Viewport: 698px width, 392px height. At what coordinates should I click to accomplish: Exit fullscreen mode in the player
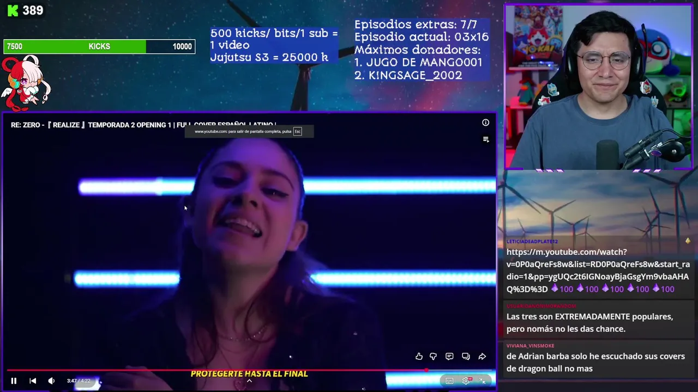click(x=483, y=381)
